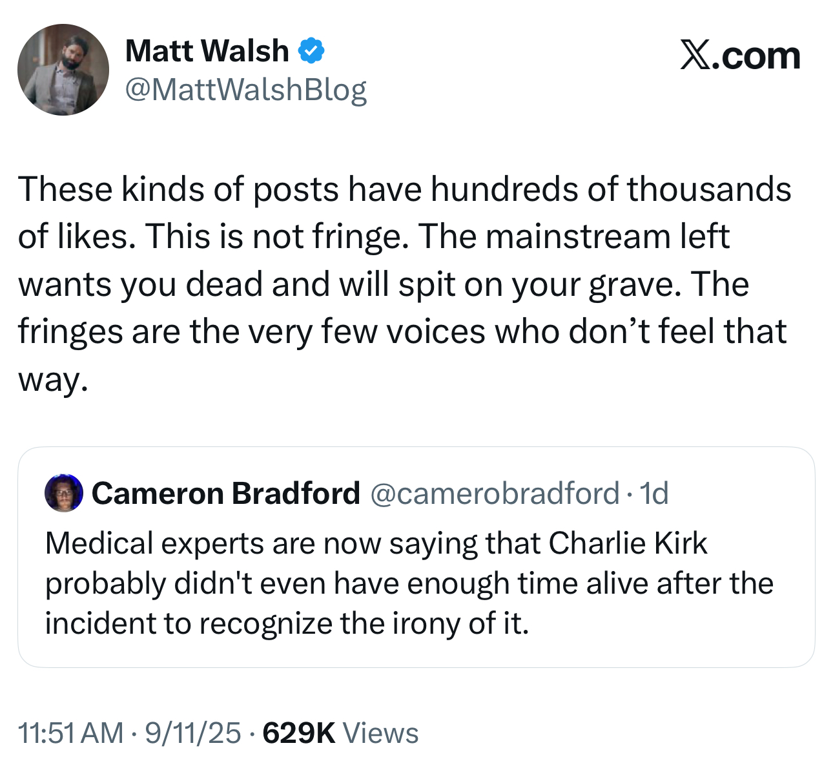The width and height of the screenshot is (833, 761).
Task: Click the final word "way." of post
Action: (x=52, y=380)
